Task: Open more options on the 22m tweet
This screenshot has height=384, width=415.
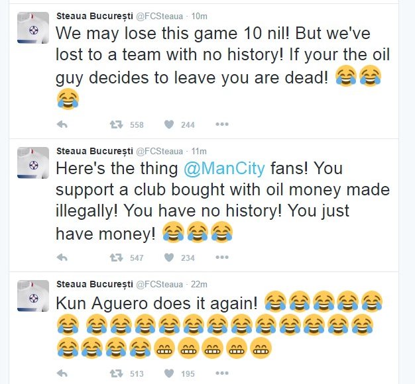Action: (x=222, y=373)
